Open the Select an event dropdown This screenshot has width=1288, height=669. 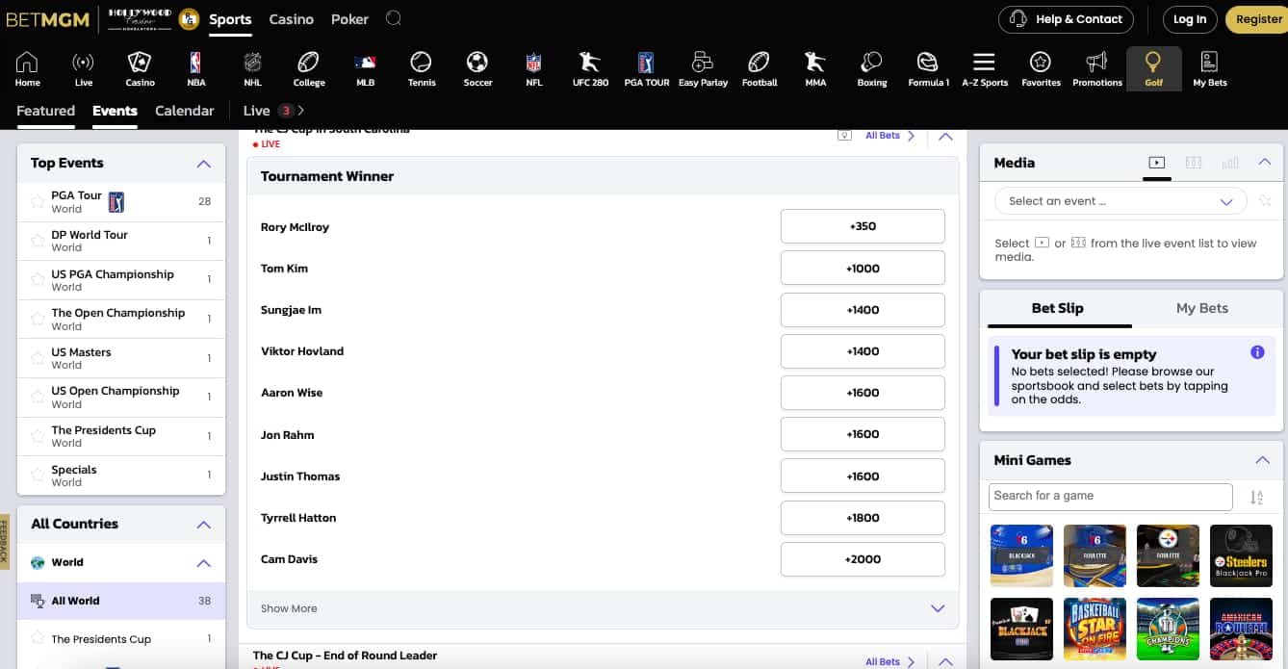(1121, 201)
